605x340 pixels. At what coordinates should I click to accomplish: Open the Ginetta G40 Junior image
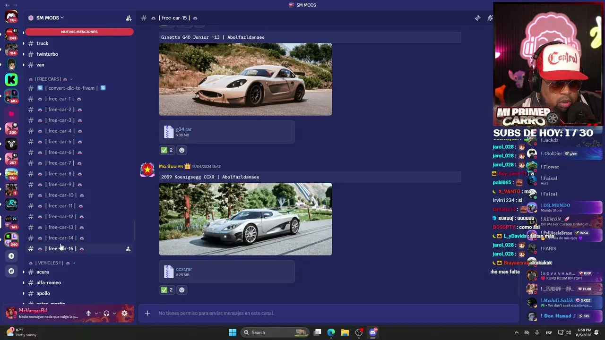(x=245, y=79)
